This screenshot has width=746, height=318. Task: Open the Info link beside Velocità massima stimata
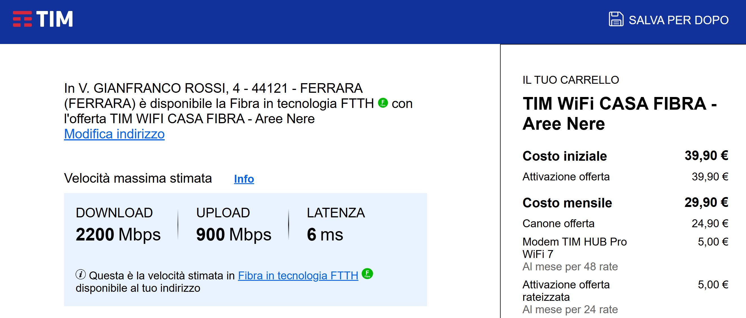click(x=244, y=179)
